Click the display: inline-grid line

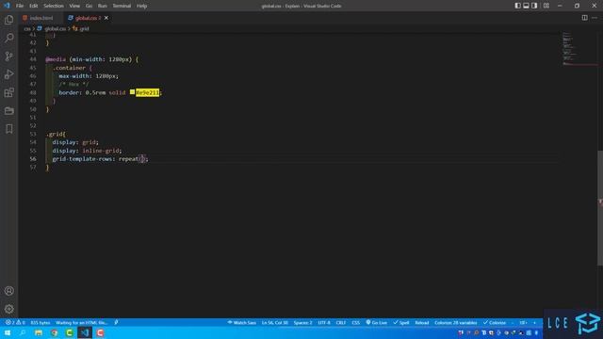coord(88,151)
